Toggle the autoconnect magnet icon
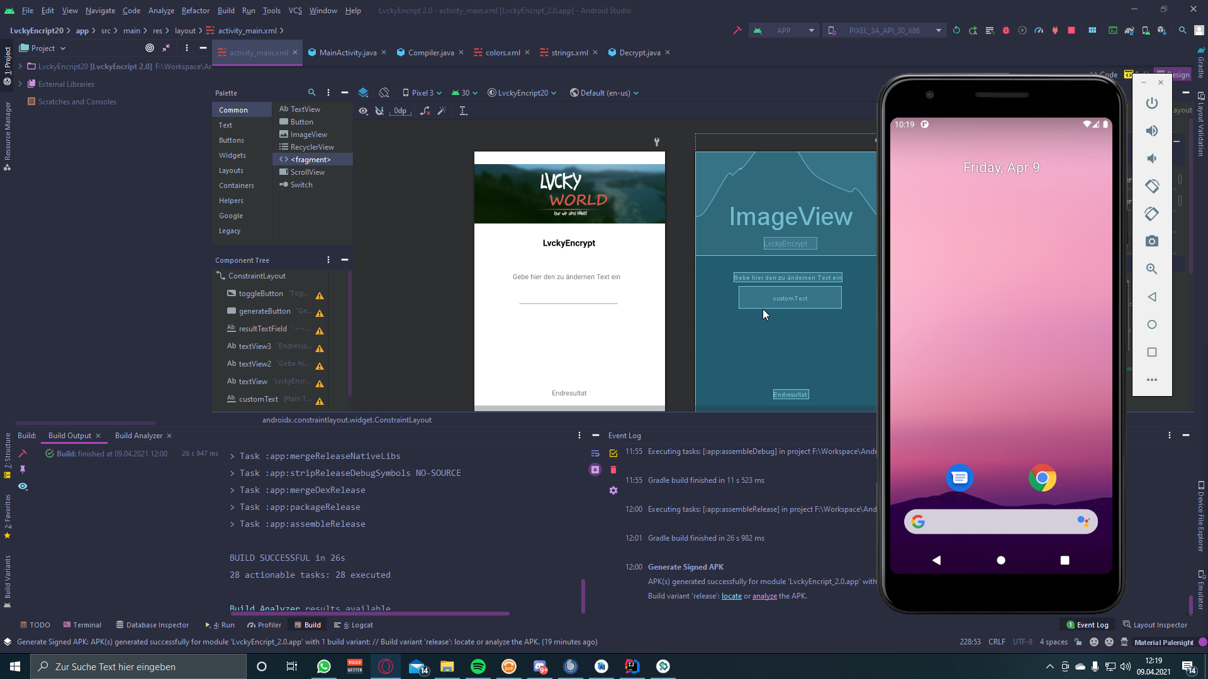This screenshot has width=1208, height=679. point(379,111)
